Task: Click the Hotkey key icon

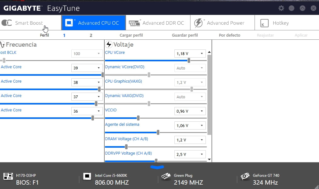Action: click(x=265, y=23)
